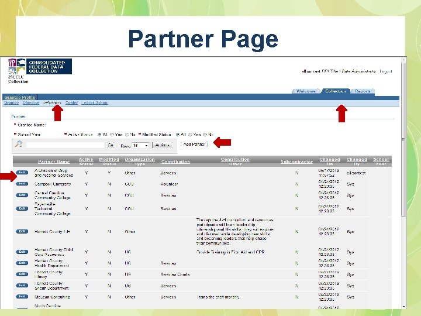
Task: Click the vertical scrollbar up arrow
Action: point(403,59)
